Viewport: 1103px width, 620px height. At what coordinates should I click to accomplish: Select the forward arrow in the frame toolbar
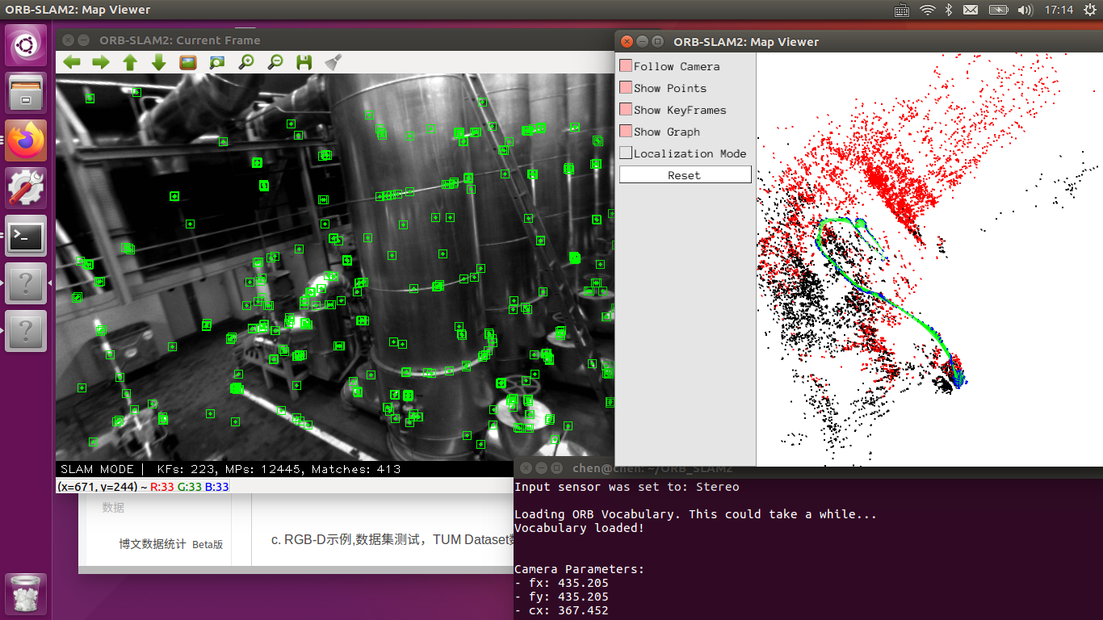tap(101, 61)
